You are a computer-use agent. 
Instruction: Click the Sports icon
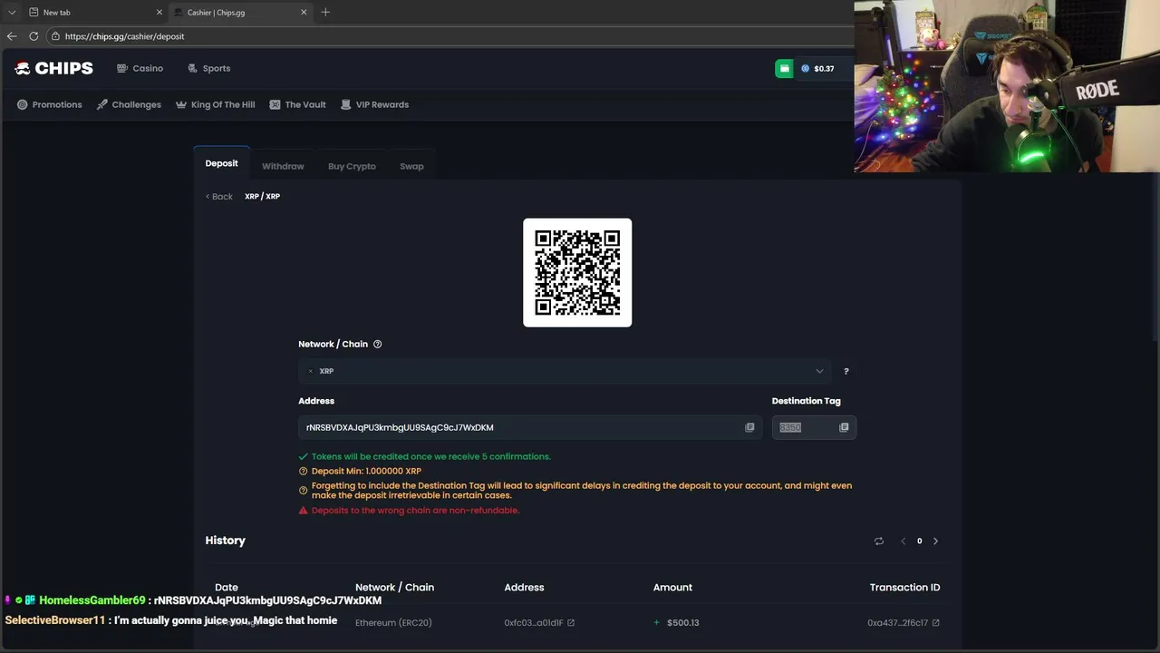pos(192,68)
